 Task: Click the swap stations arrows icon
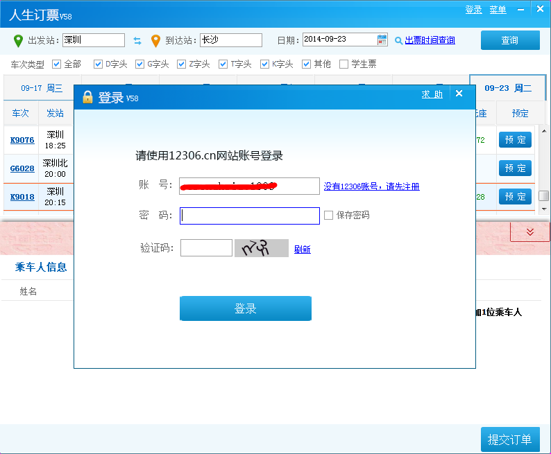coord(137,40)
